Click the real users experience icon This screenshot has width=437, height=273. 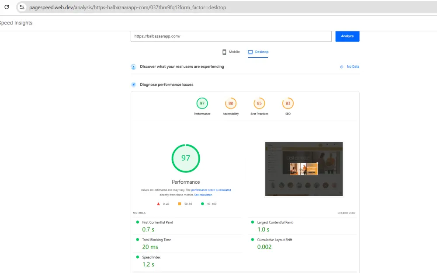[134, 67]
